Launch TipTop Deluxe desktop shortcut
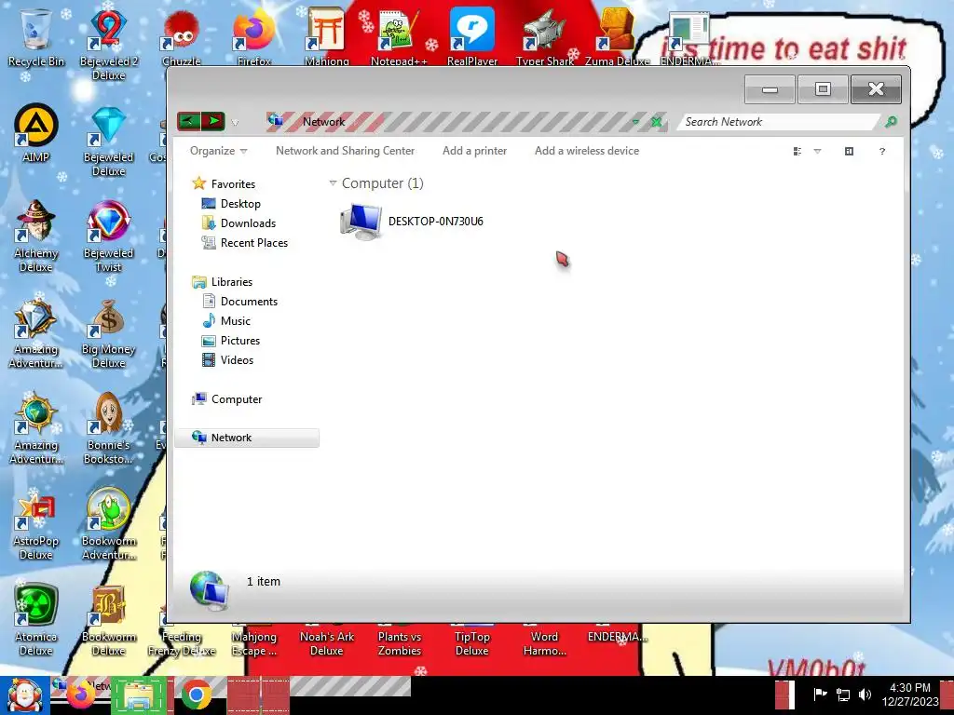 point(472,642)
